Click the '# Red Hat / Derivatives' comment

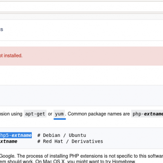coord(70,141)
